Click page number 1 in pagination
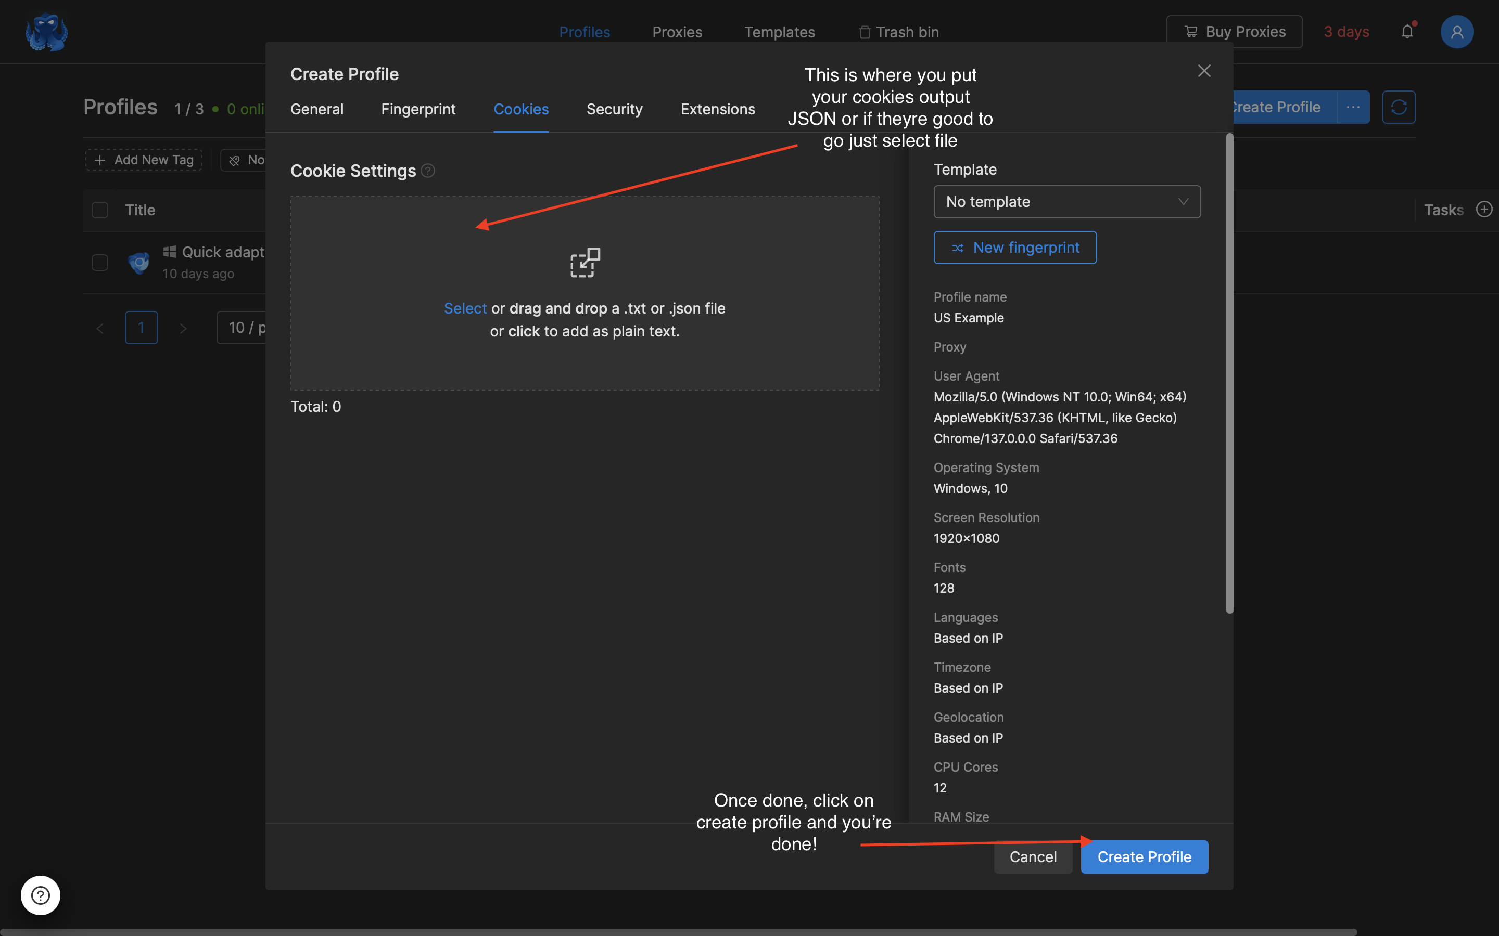The height and width of the screenshot is (936, 1499). (141, 328)
